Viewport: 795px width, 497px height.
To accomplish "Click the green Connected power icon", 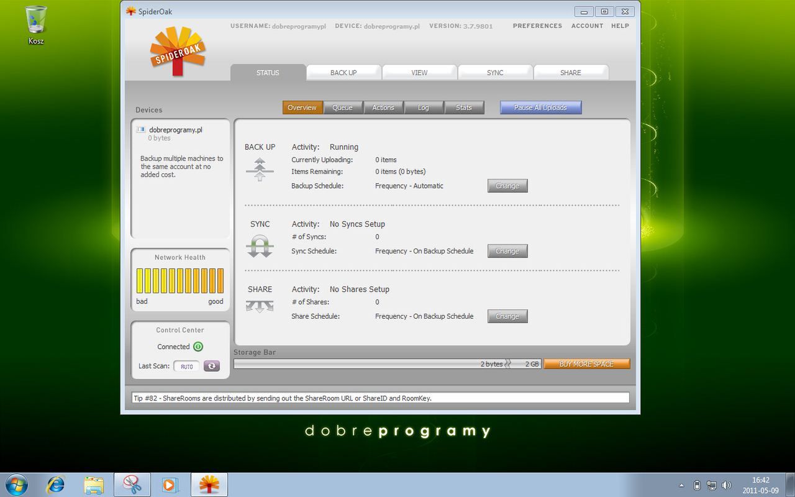I will [198, 347].
